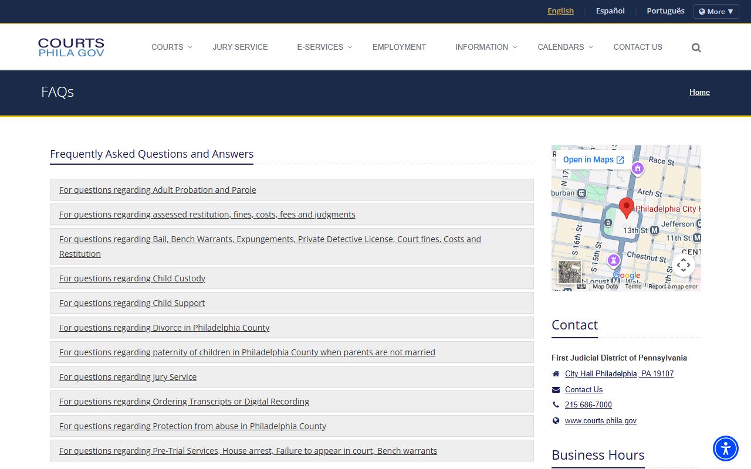Click the phone icon beside 215 686-7000
Image resolution: width=751 pixels, height=469 pixels.
(556, 405)
